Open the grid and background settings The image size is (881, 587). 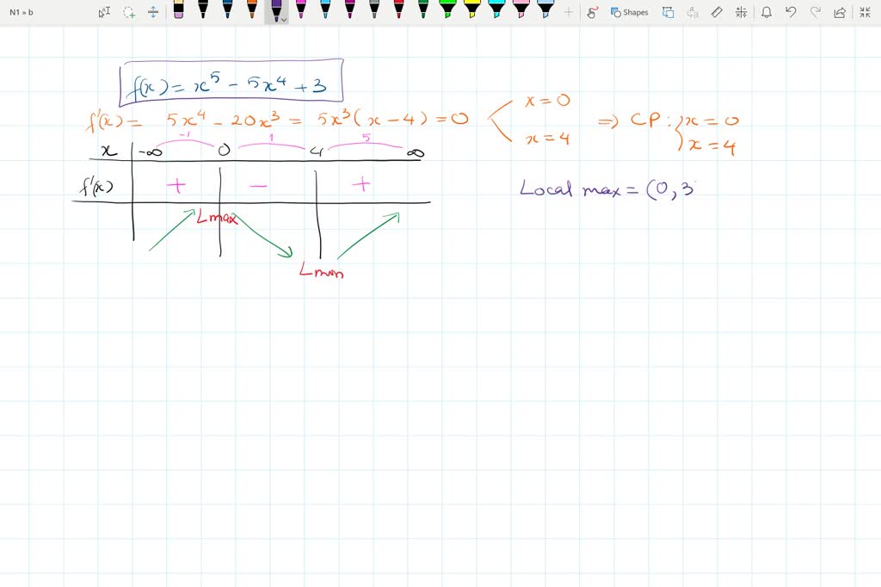[742, 12]
